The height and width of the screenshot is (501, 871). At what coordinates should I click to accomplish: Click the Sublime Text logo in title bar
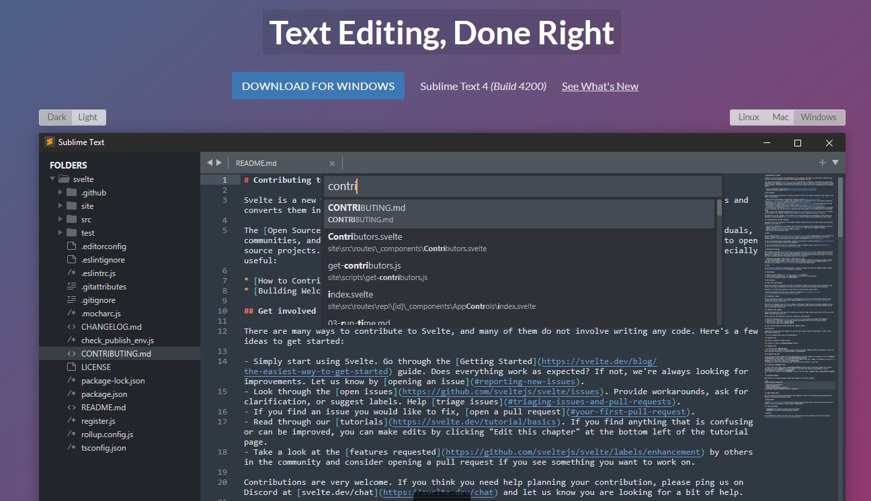click(x=49, y=142)
